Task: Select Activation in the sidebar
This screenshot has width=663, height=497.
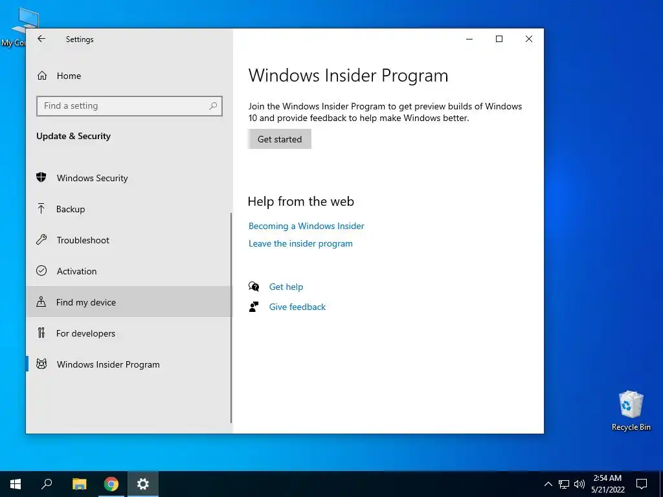Action: point(129,271)
